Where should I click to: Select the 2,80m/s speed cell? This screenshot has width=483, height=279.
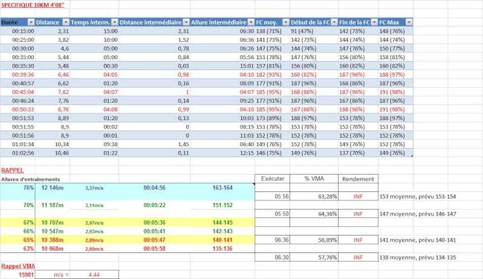coord(94,249)
